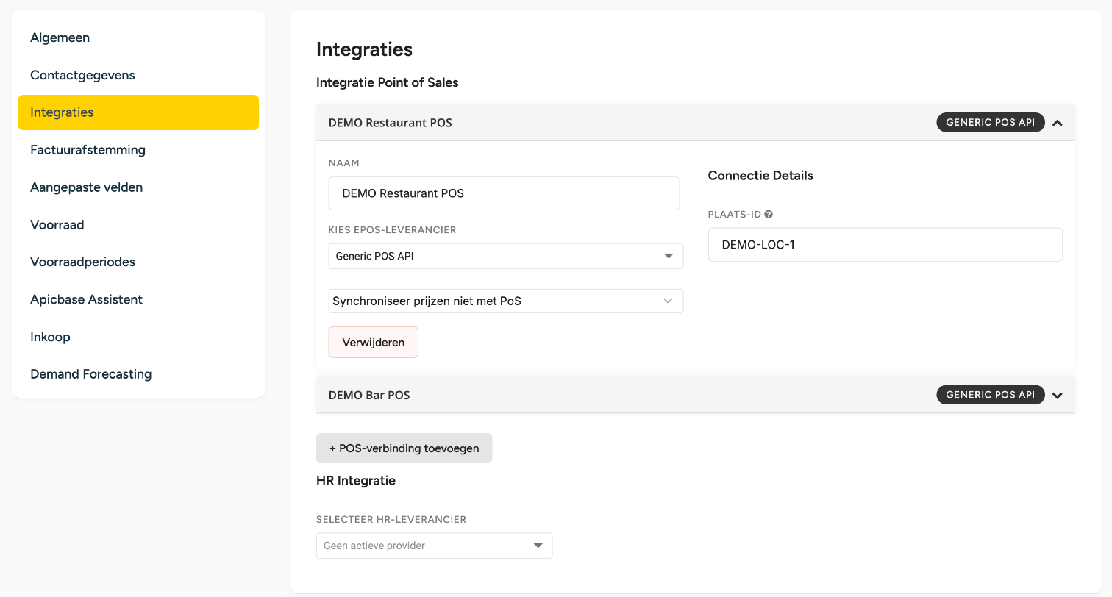
Task: Click + POS-verbinding toevoegen button
Action: click(404, 448)
